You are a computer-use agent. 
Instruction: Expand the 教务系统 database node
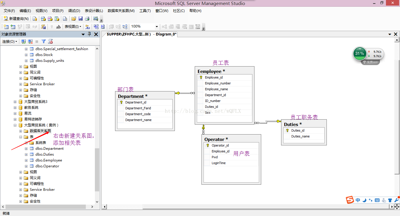click(x=15, y=108)
